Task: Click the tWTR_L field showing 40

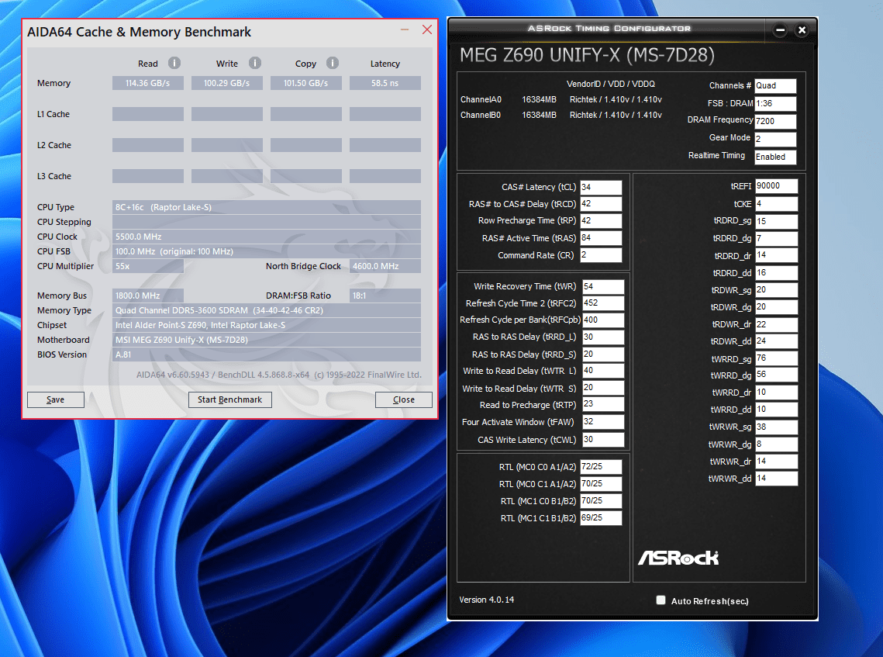Action: 603,371
